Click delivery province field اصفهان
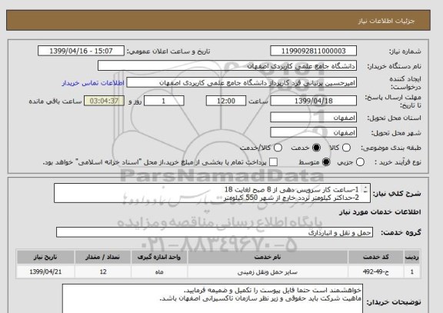The image size is (443, 313). [x=313, y=118]
